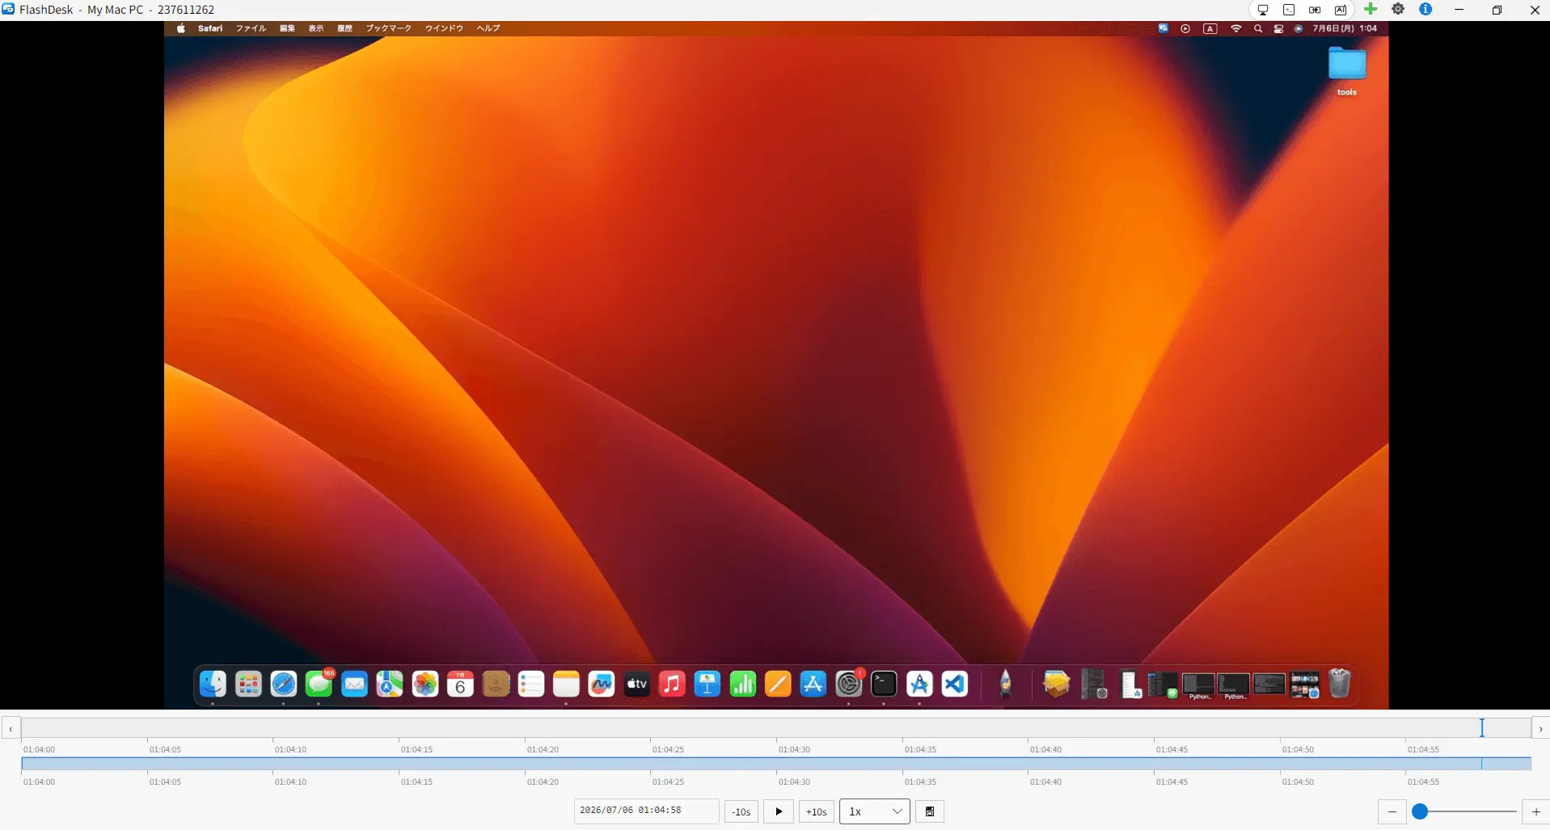
Task: Open Control Center in Mac menu bar
Action: click(1278, 28)
